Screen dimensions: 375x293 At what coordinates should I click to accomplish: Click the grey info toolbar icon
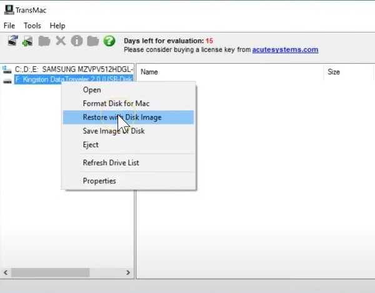click(77, 41)
